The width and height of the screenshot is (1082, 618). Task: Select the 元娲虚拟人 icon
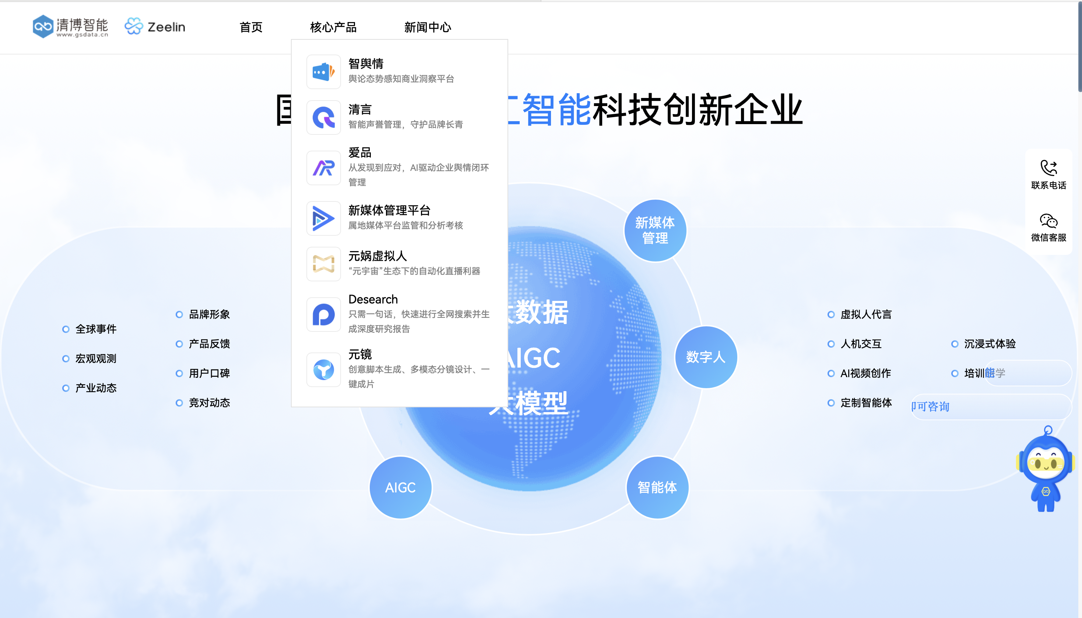323,264
